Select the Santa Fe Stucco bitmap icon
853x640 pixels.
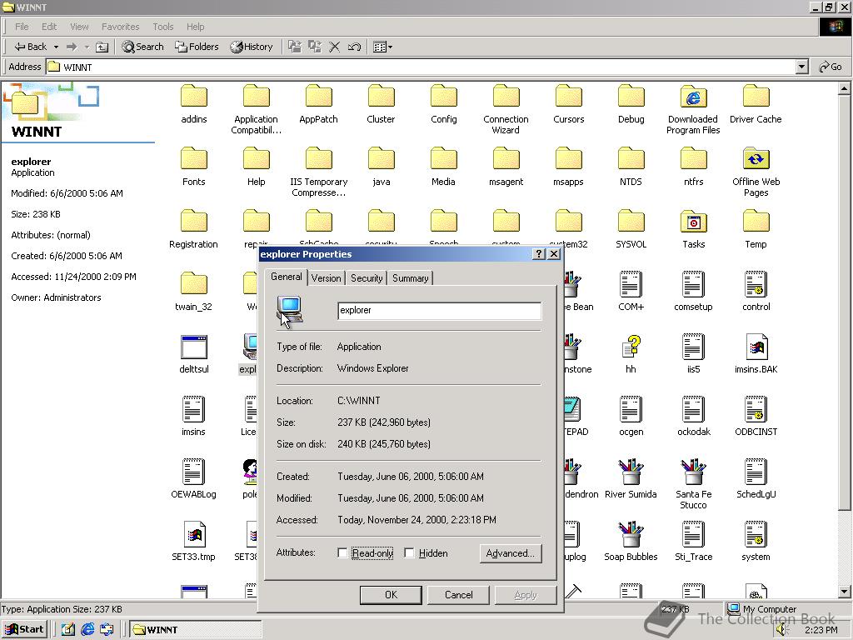click(x=693, y=472)
